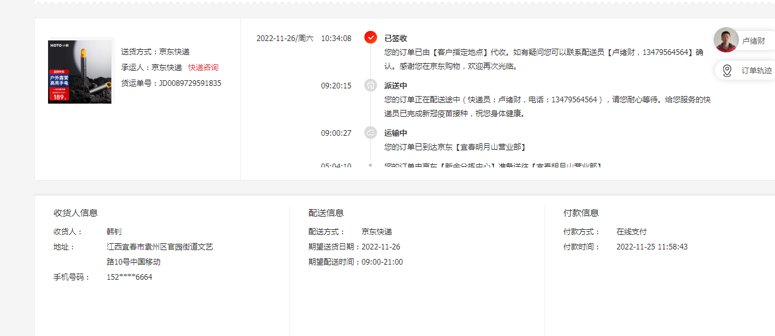Click timestamp 09:20:15
Image resolution: width=775 pixels, height=336 pixels.
[x=336, y=86]
